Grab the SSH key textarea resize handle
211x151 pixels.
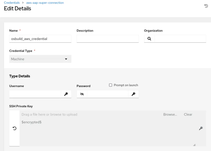click(194, 145)
